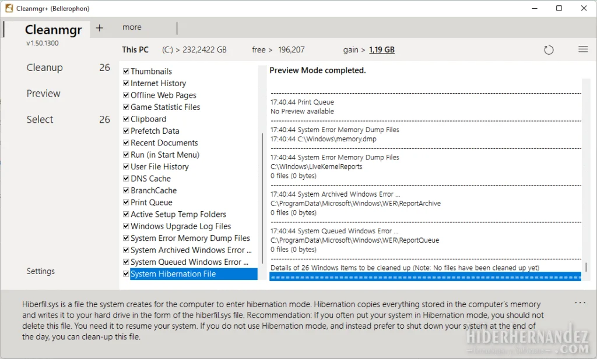Click the Cleanmgr+ app icon in titlebar
The width and height of the screenshot is (597, 359).
coord(9,8)
